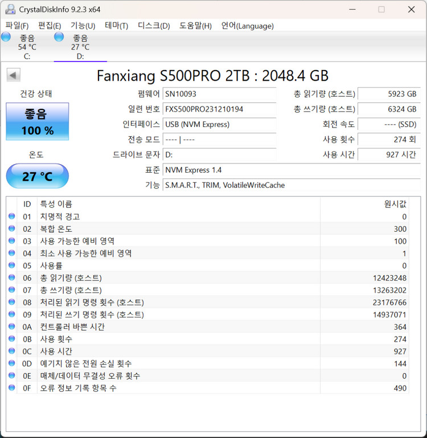Viewport: 427px width, 438px height.
Task: Click raw value 490 in row 0F
Action: pyautogui.click(x=400, y=388)
